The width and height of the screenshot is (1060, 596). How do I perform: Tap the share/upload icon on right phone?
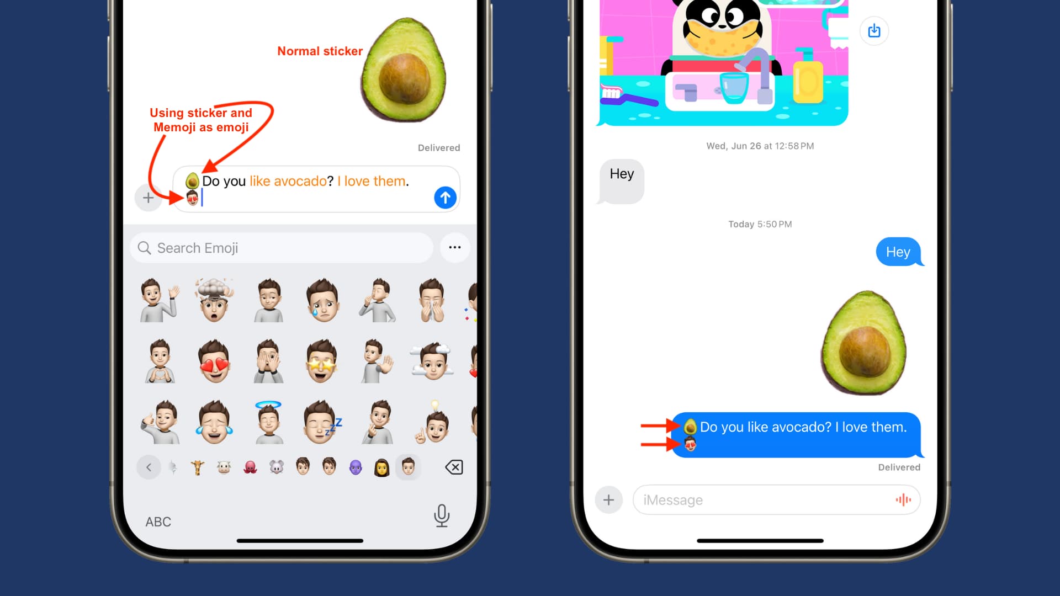[x=873, y=30]
